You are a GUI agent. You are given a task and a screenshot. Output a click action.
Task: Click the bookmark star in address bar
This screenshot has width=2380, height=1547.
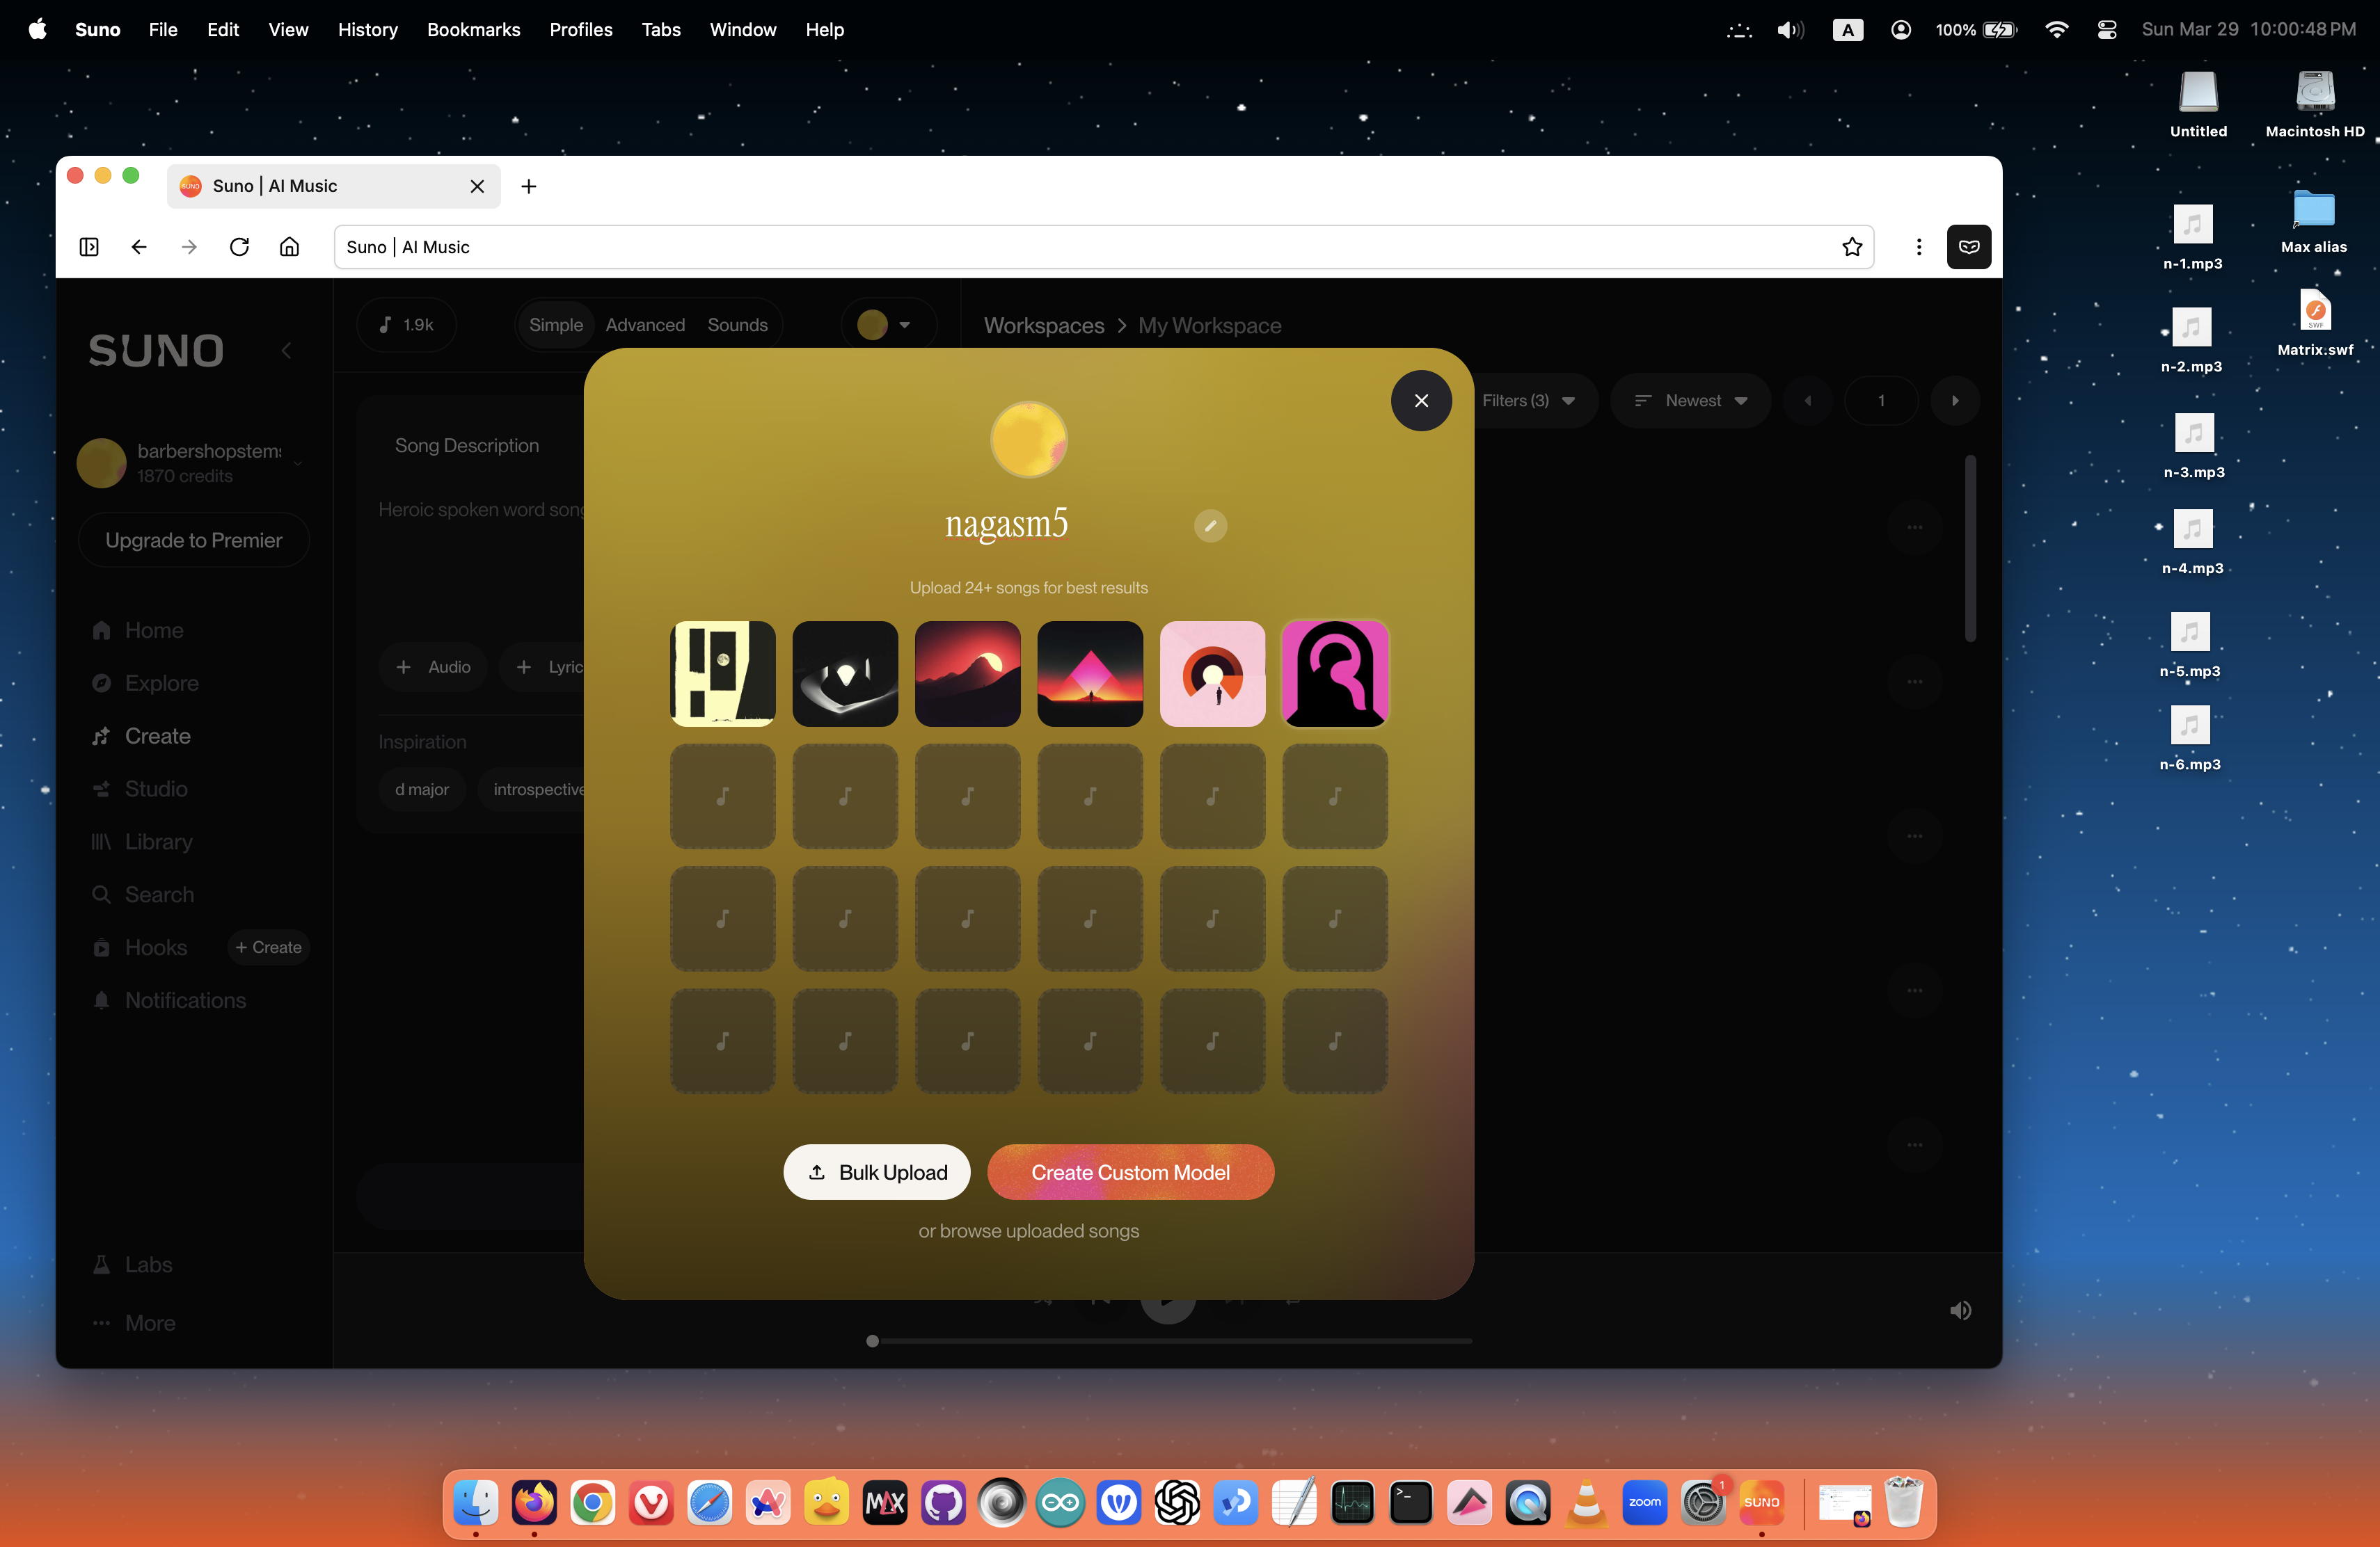coord(1852,247)
